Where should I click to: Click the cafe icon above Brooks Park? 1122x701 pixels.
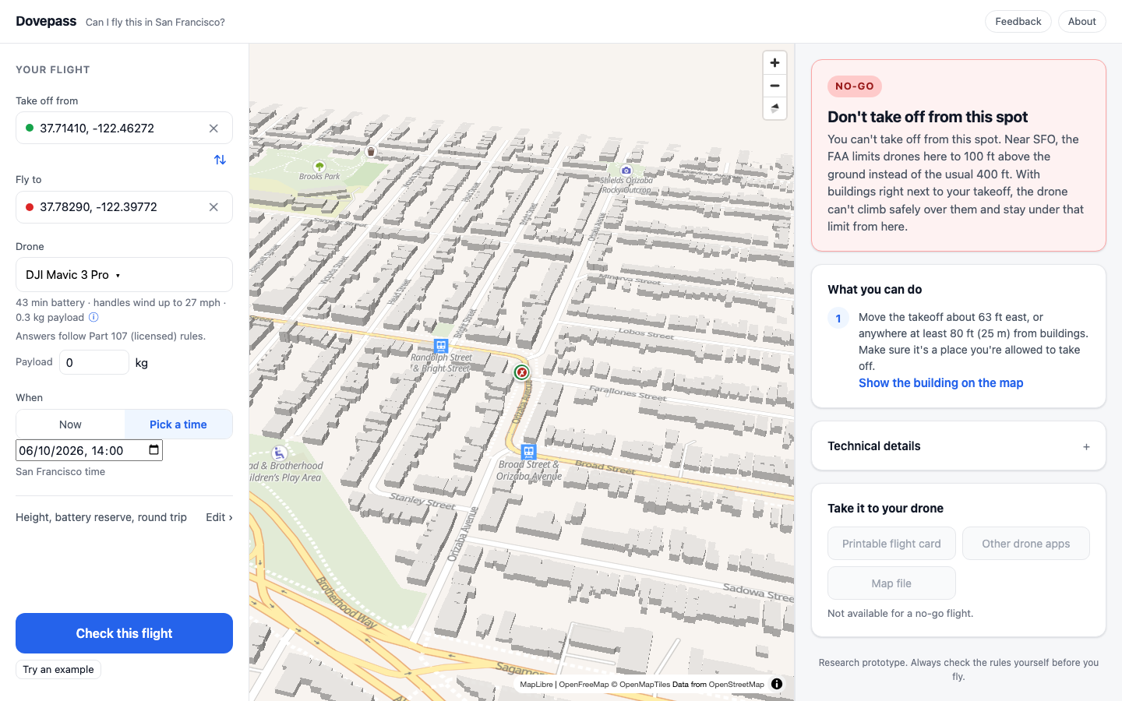[371, 152]
